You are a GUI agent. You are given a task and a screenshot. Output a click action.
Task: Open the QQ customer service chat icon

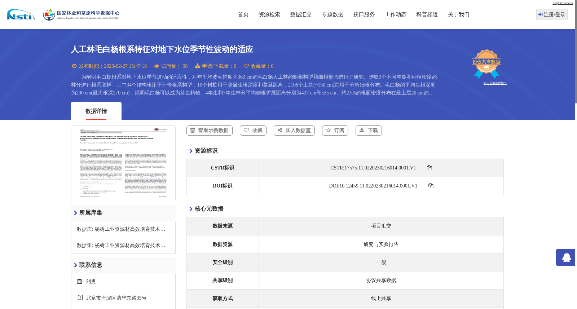point(565,257)
